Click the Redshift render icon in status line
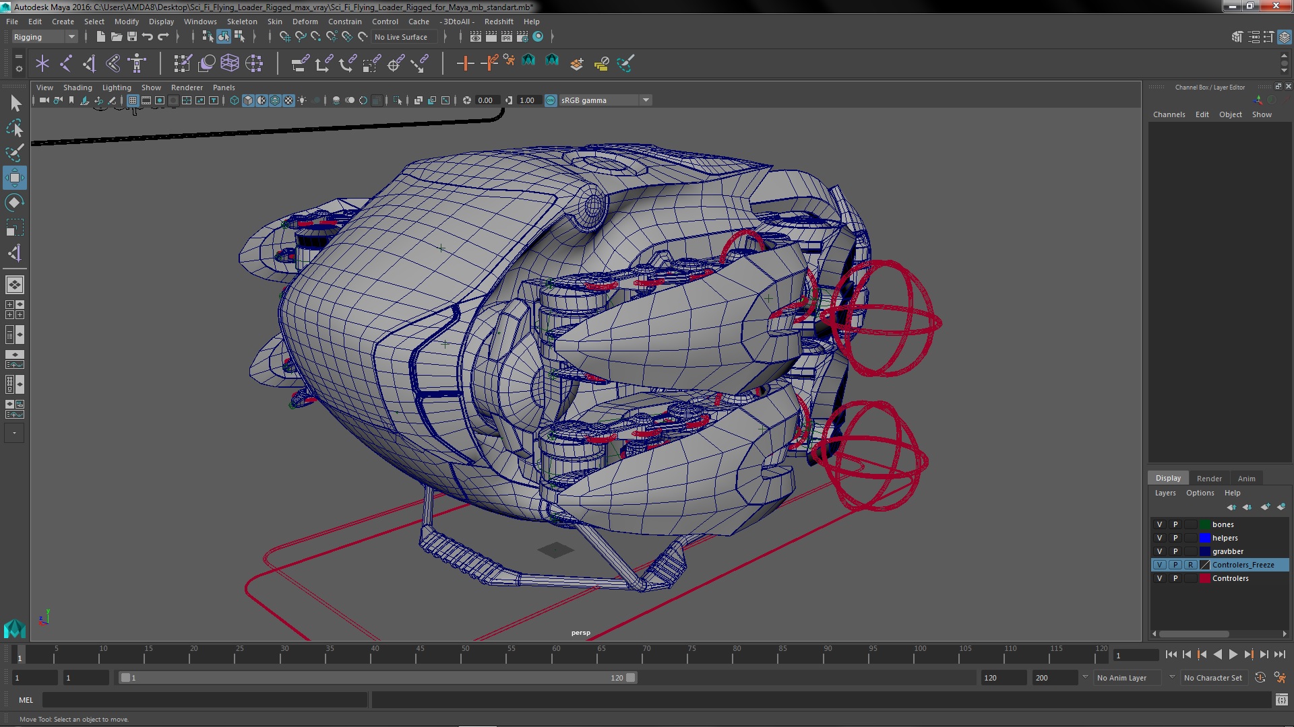 click(538, 37)
